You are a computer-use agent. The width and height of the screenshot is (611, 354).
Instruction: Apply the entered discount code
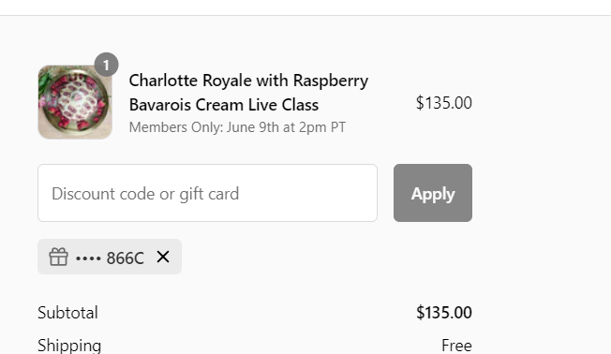point(433,193)
